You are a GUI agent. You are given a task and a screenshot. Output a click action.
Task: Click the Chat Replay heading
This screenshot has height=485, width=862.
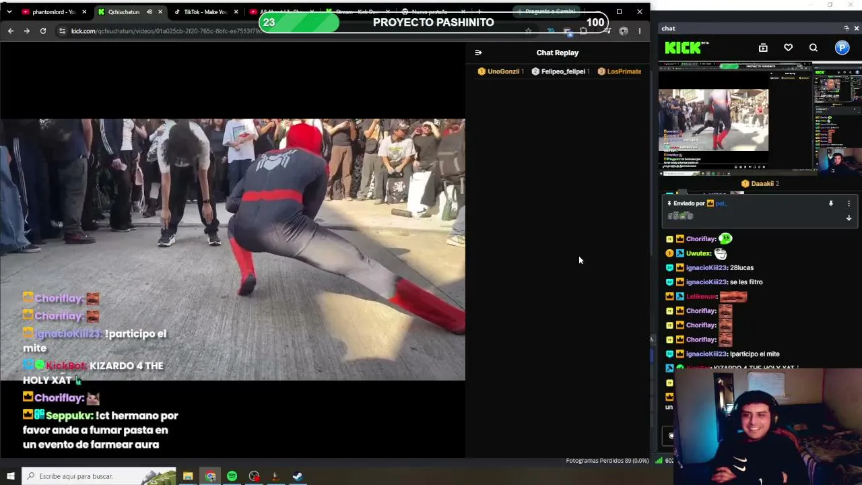point(557,53)
